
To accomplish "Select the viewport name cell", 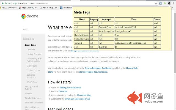I will (x=82, y=43).
